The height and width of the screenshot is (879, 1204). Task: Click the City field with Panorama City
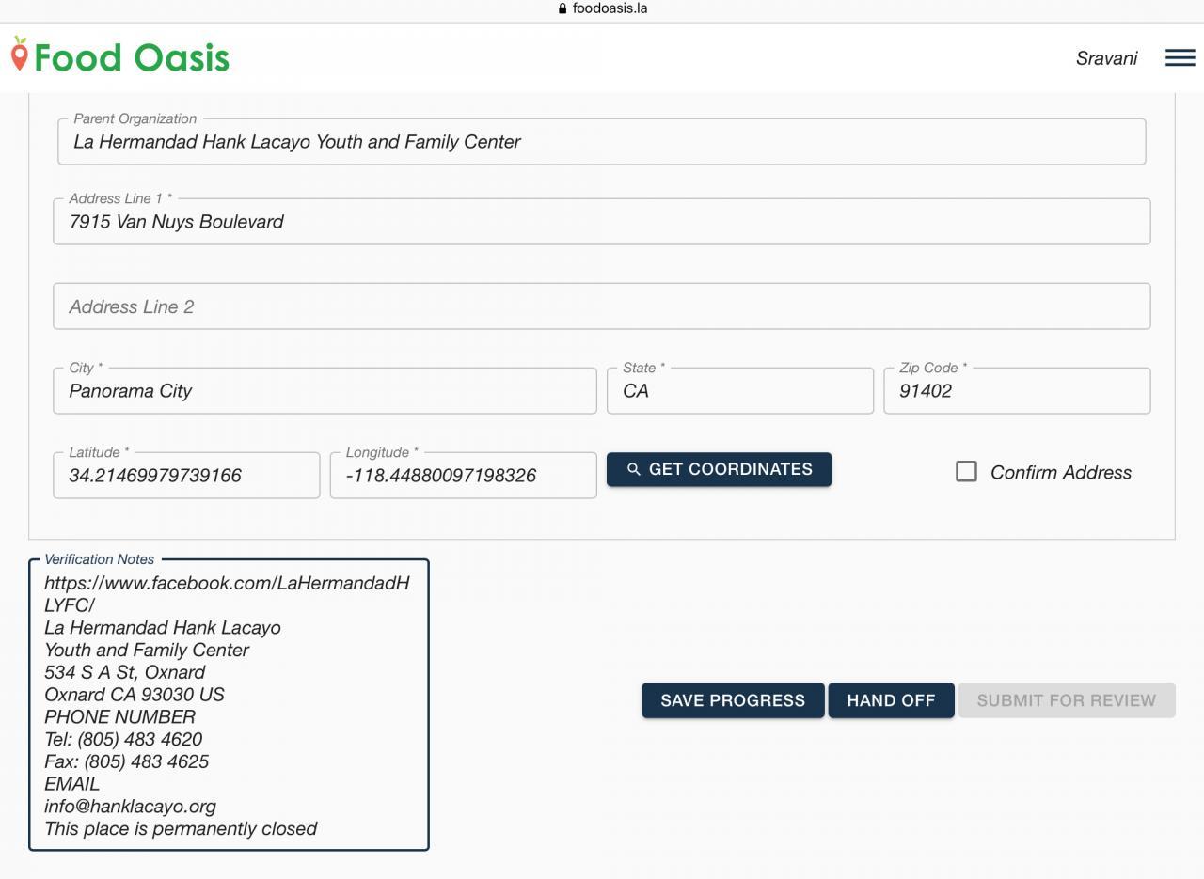coord(325,391)
